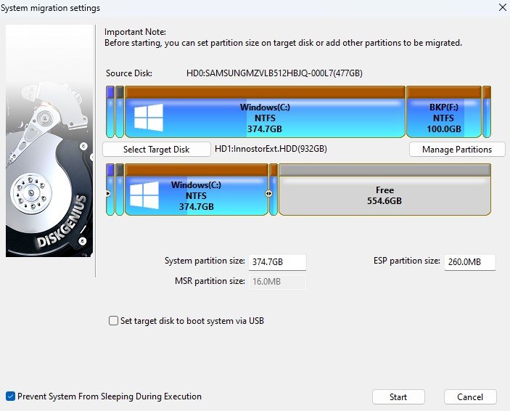Close the System migration settings window

(503, 7)
